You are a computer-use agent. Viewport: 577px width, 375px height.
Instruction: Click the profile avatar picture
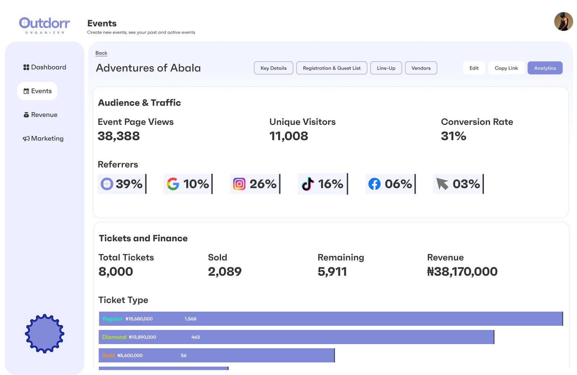point(563,21)
